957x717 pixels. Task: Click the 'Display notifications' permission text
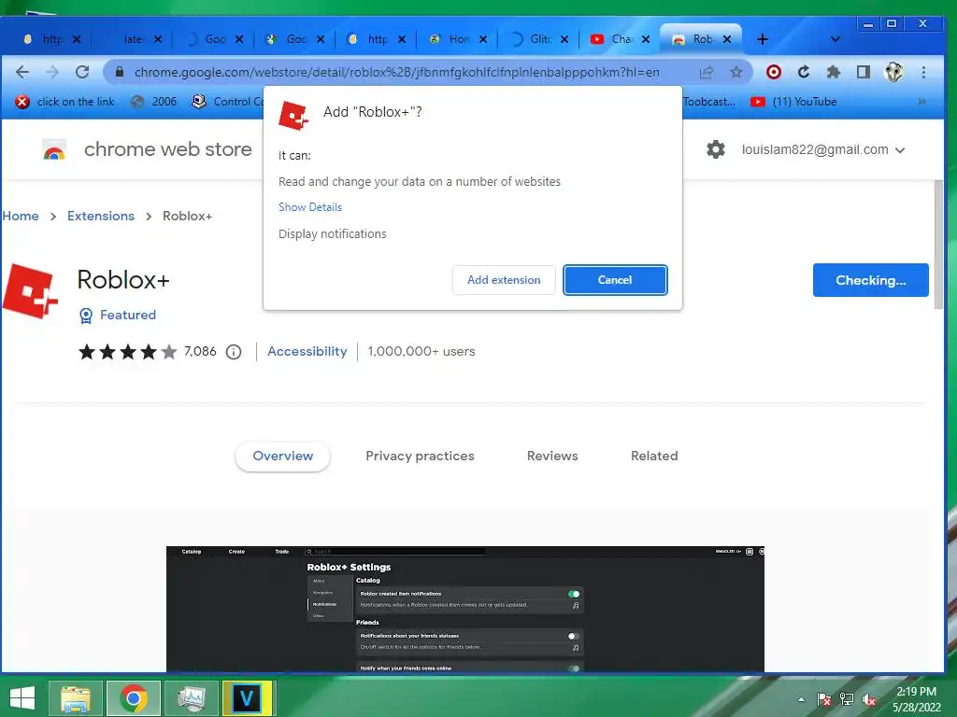pos(332,234)
